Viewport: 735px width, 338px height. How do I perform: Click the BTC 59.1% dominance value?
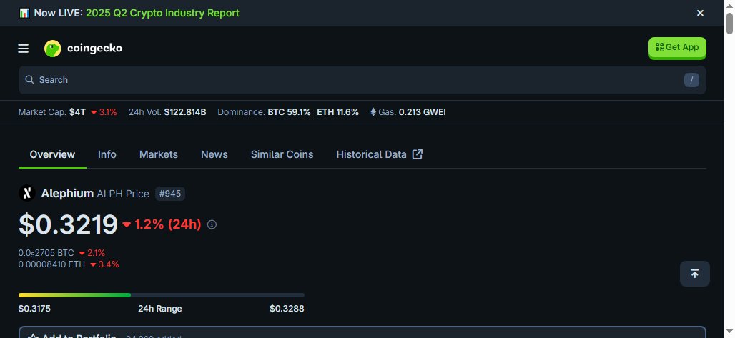pos(289,112)
